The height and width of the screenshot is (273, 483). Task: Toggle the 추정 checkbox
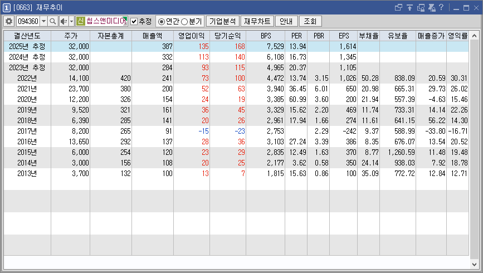pos(134,21)
